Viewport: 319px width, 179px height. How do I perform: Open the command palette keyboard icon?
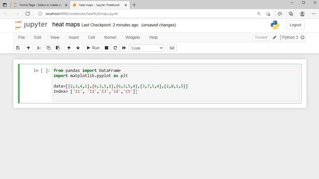pyautogui.click(x=172, y=48)
